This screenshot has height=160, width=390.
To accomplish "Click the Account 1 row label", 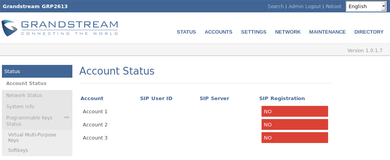I will (95, 112).
